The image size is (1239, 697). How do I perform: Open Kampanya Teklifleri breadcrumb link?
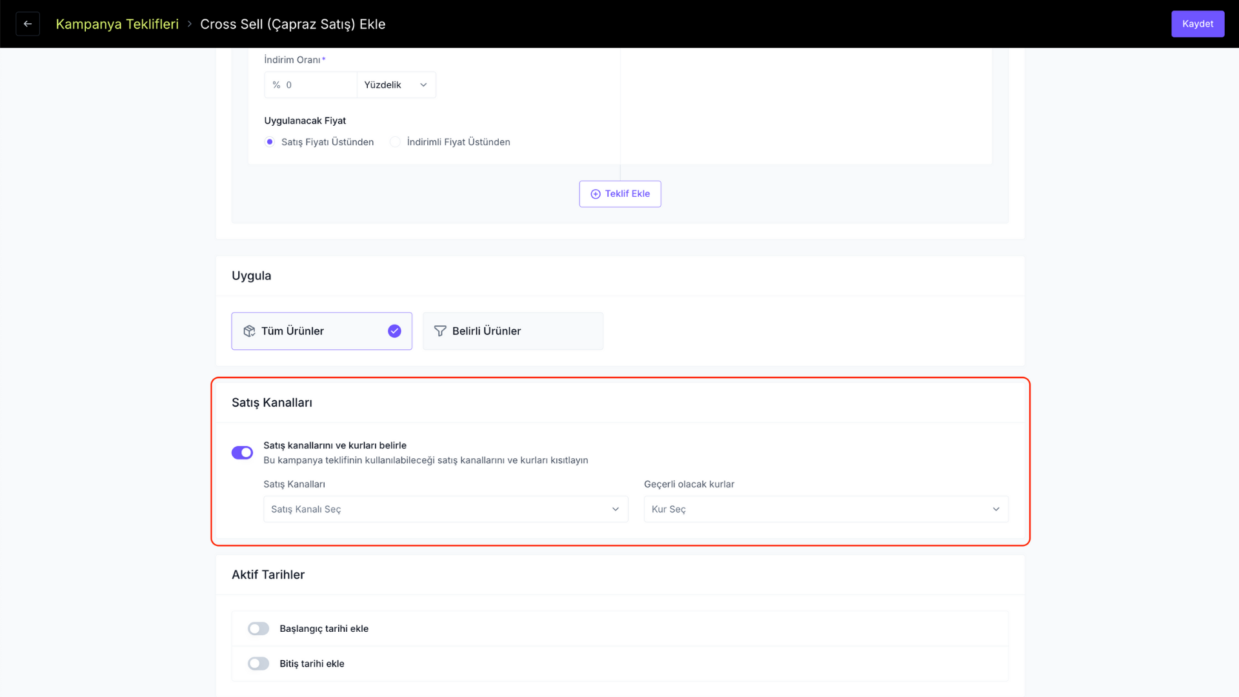[x=117, y=24]
